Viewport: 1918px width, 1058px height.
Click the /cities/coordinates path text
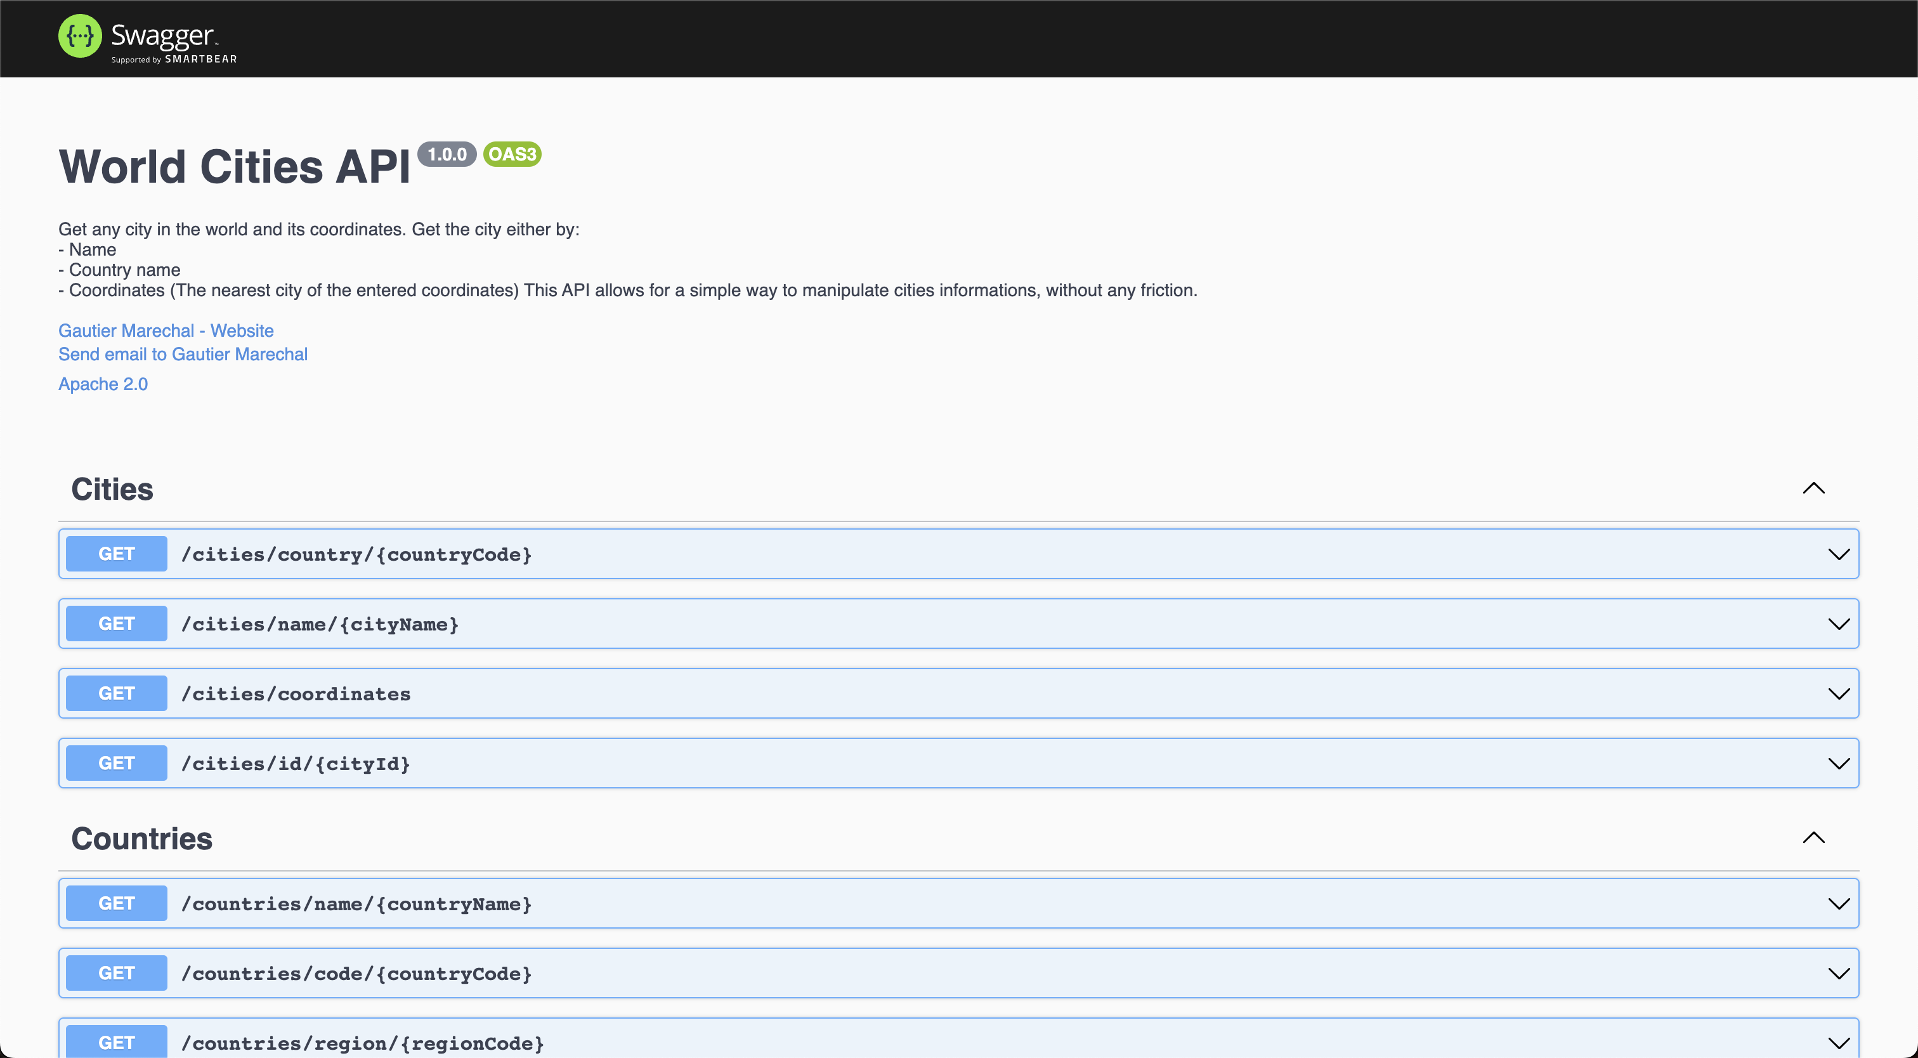[296, 694]
